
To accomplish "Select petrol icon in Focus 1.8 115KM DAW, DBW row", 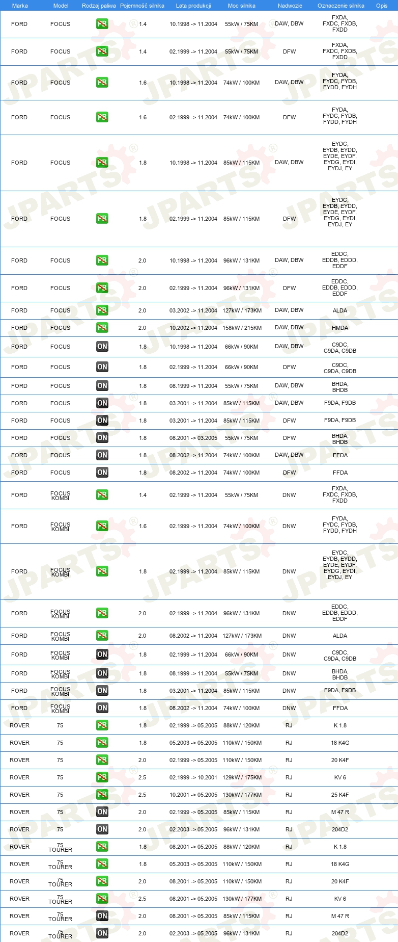I will [102, 163].
